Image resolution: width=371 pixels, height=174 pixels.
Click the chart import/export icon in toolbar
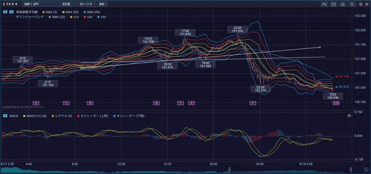tap(333, 4)
